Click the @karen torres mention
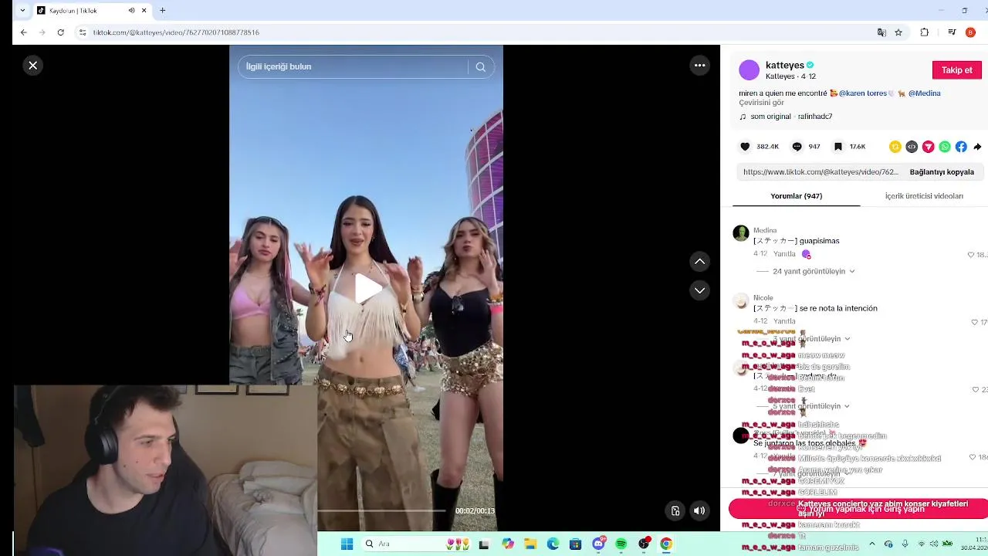 pos(862,93)
